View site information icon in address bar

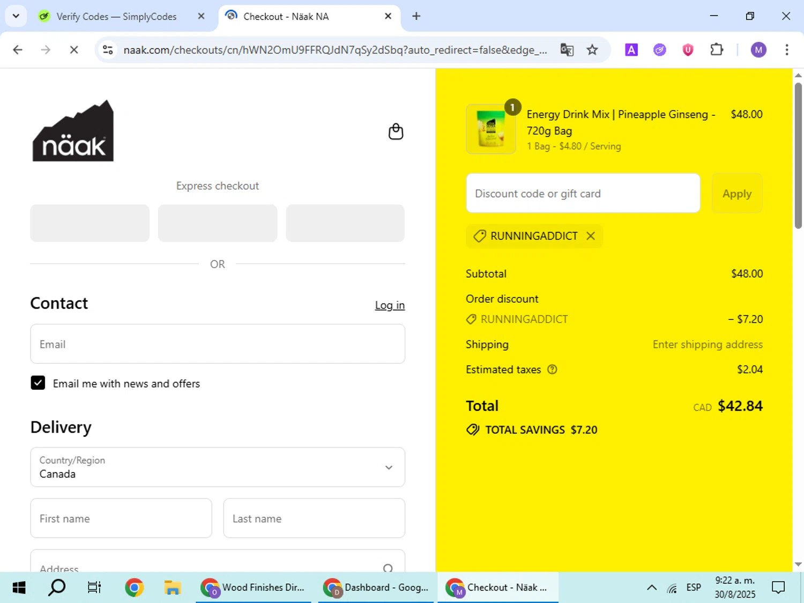[108, 50]
